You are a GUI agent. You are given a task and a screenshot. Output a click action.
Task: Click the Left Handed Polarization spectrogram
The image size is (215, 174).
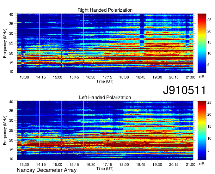105,130
